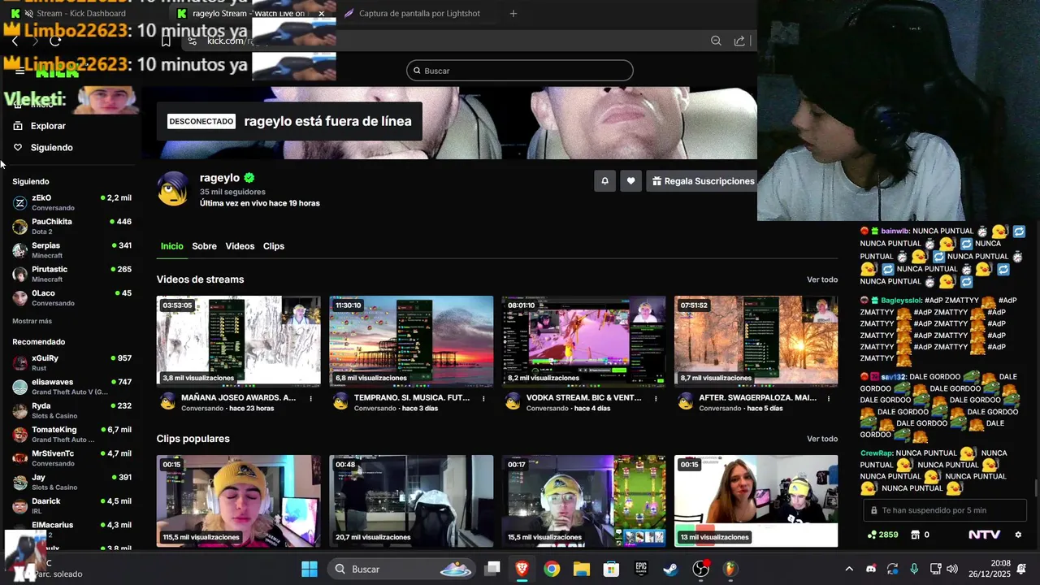The width and height of the screenshot is (1040, 585).
Task: Open a new browser tab
Action: [513, 13]
